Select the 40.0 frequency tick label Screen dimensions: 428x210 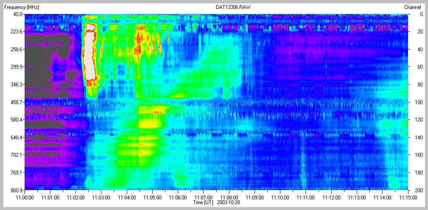click(x=17, y=14)
